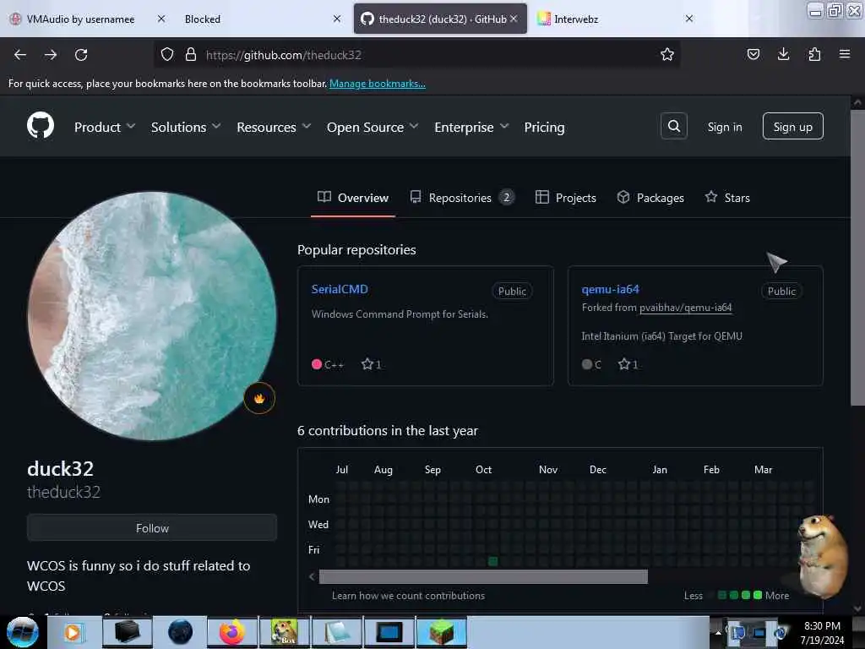The width and height of the screenshot is (865, 649).
Task: Launch Firefox from the taskbar
Action: (231, 632)
